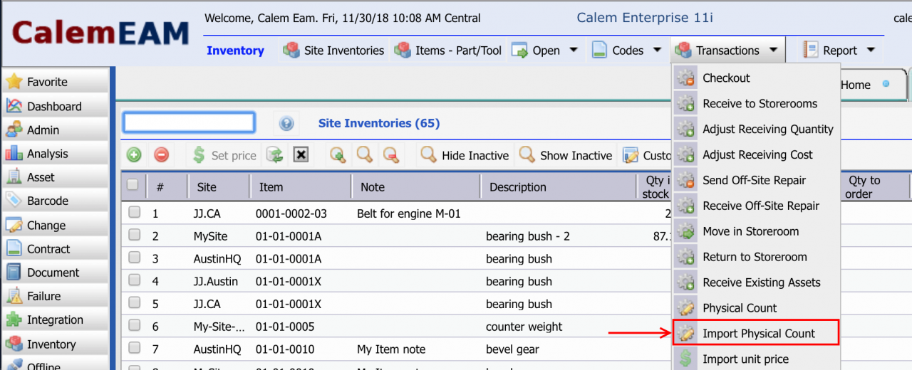Click the Set price dollar button
This screenshot has height=370, width=912.
pos(224,155)
